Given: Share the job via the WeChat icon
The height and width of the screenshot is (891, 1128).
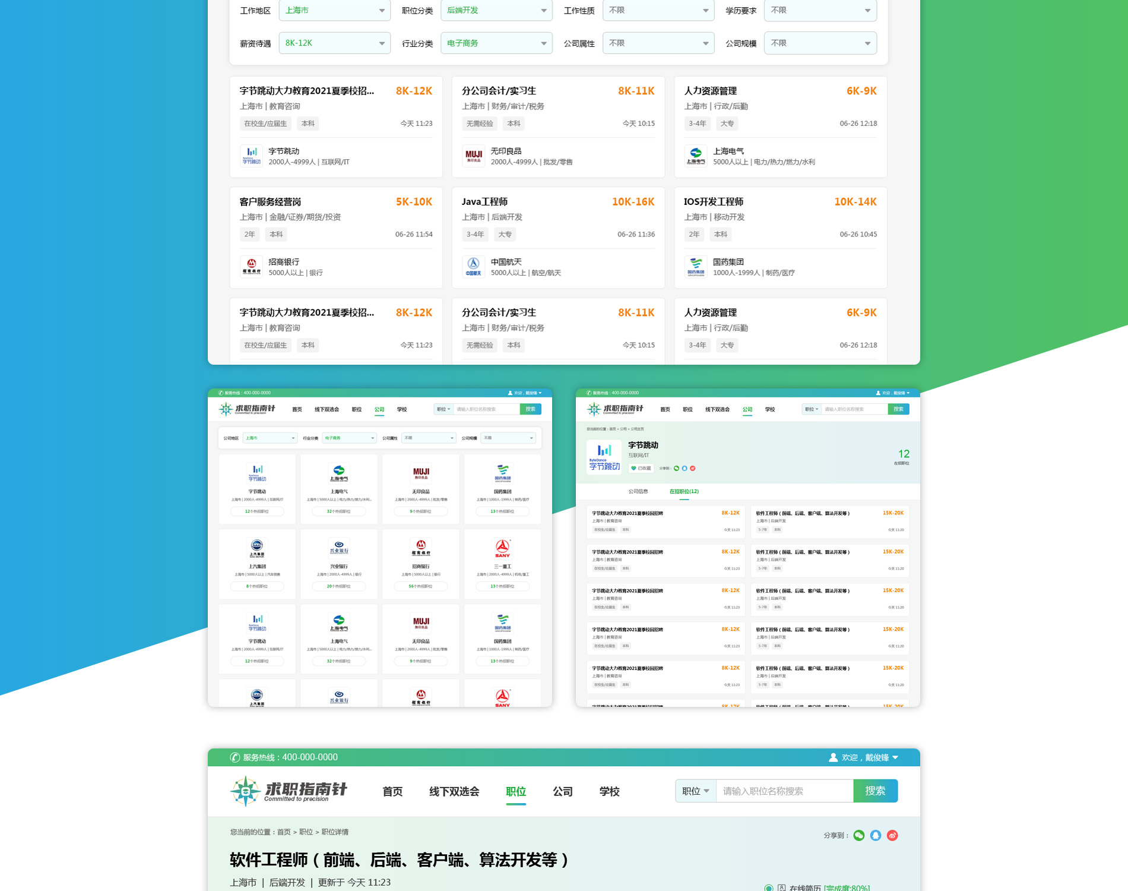Looking at the screenshot, I should click(x=858, y=835).
